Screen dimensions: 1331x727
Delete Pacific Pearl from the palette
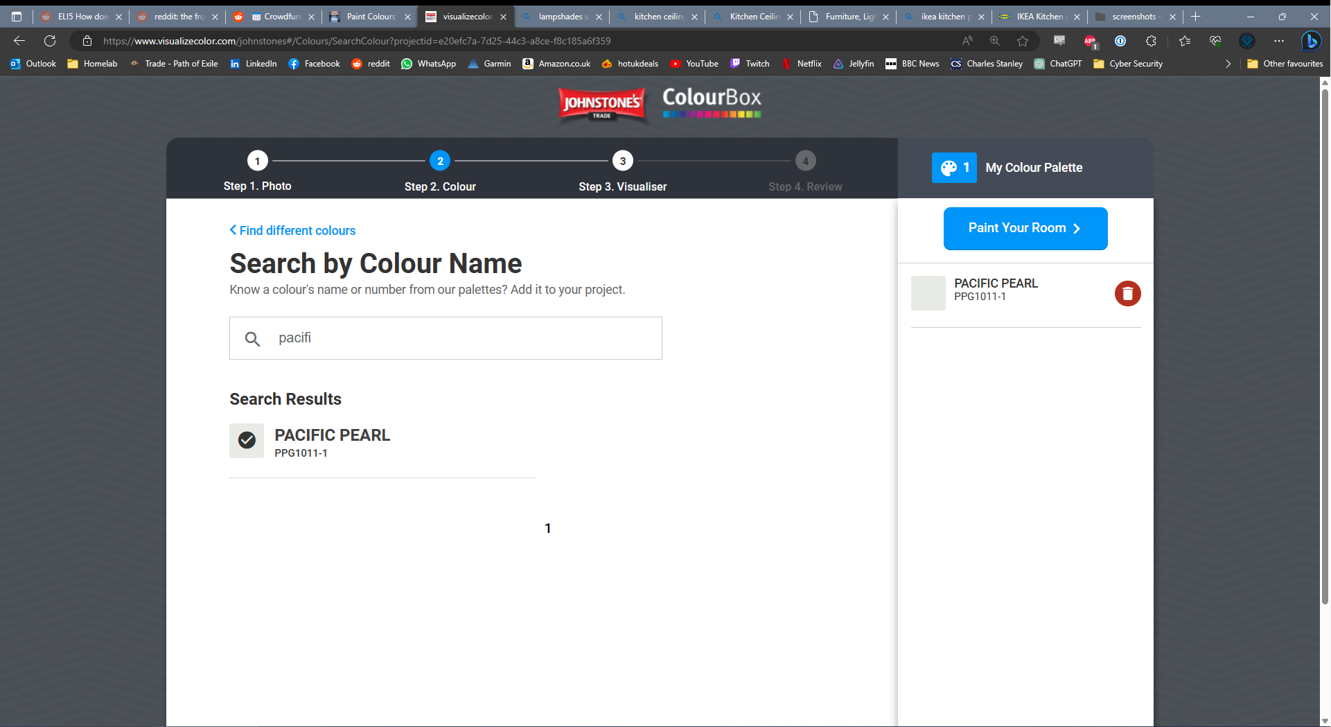(1127, 294)
